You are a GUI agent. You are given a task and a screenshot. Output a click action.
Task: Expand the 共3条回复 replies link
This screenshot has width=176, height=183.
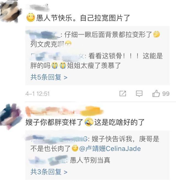coord(49,172)
